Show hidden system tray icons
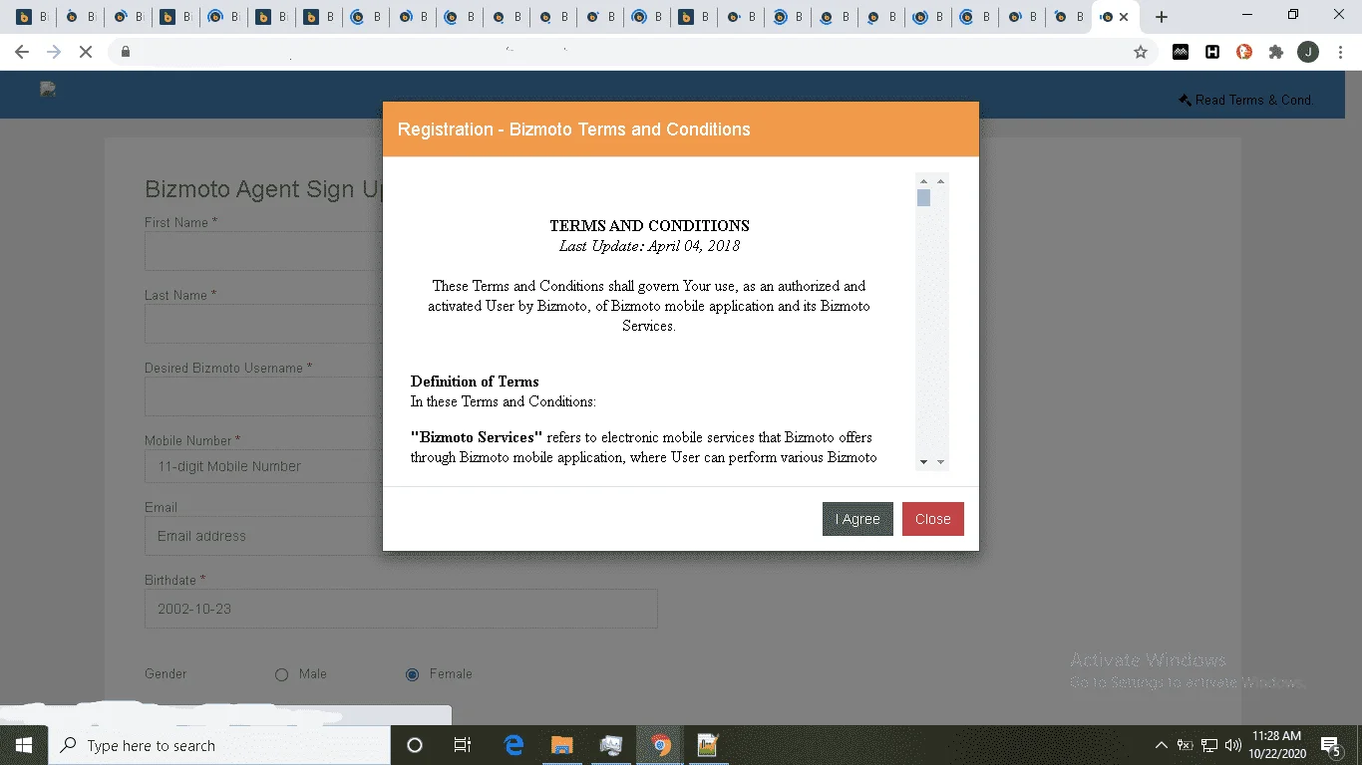This screenshot has width=1362, height=765. pos(1161,745)
